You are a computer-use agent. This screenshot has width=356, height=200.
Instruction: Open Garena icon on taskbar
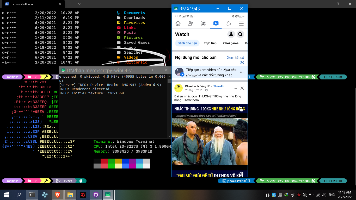[x=83, y=195]
